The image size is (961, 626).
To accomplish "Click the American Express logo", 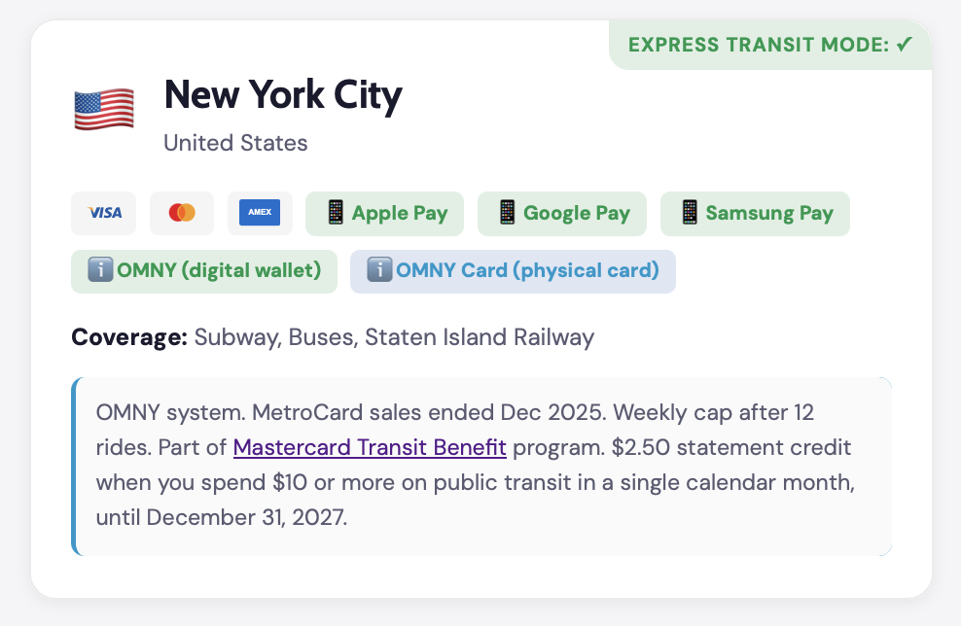I will 260,213.
